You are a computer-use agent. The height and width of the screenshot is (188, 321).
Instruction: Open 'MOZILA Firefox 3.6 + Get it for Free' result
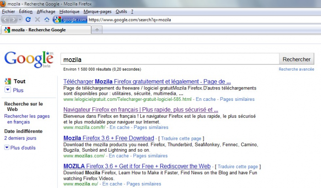[137, 166]
